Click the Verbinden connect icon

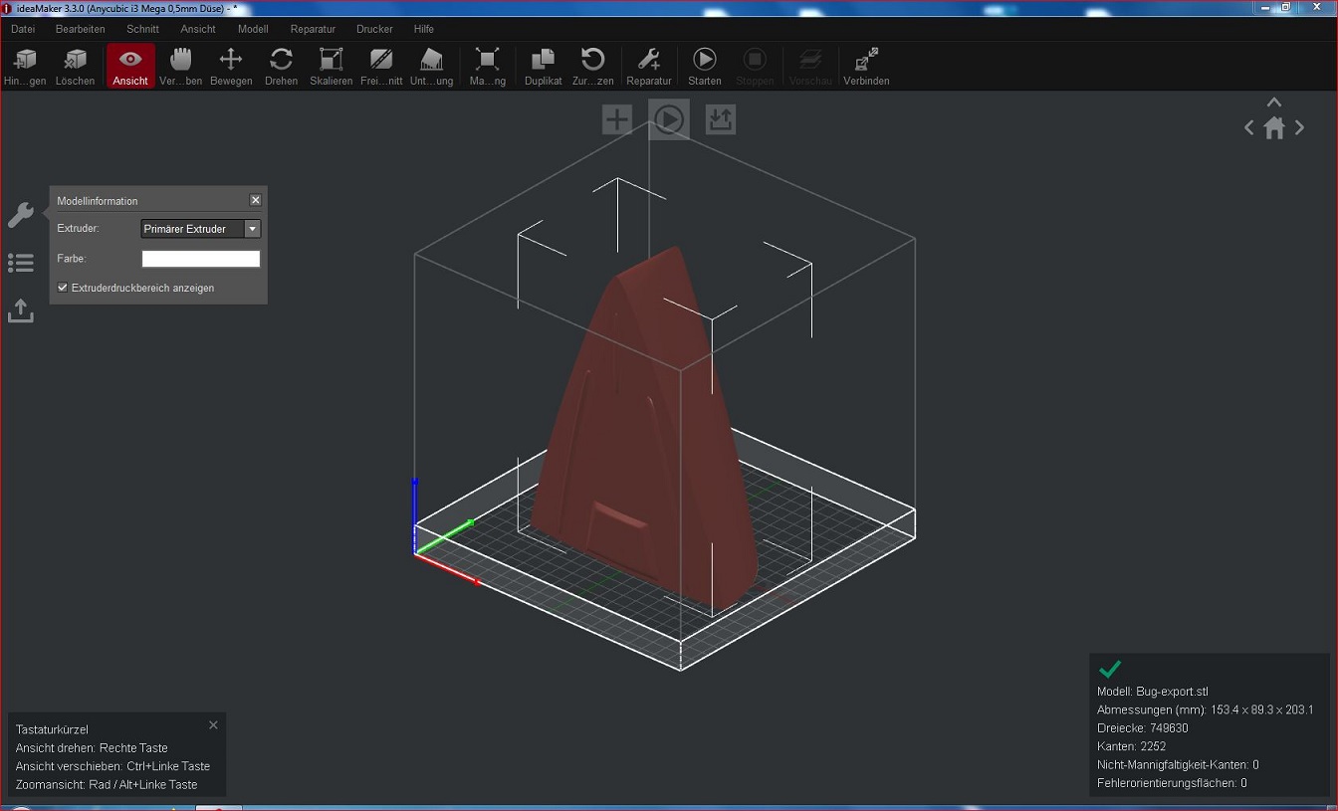point(866,66)
